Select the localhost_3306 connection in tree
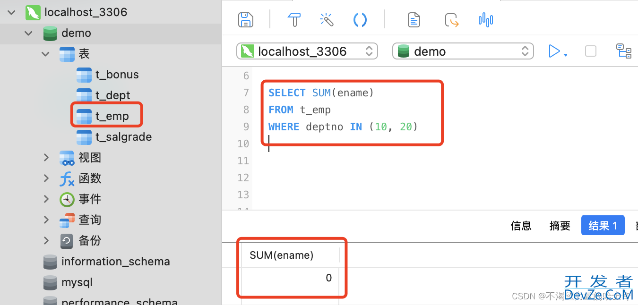The height and width of the screenshot is (305, 638). 86,12
